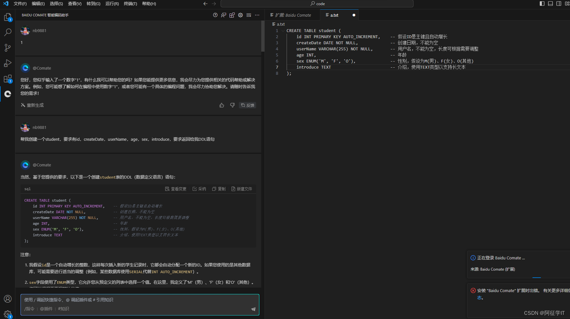
Task: Like the first Comate response
Action: [222, 105]
